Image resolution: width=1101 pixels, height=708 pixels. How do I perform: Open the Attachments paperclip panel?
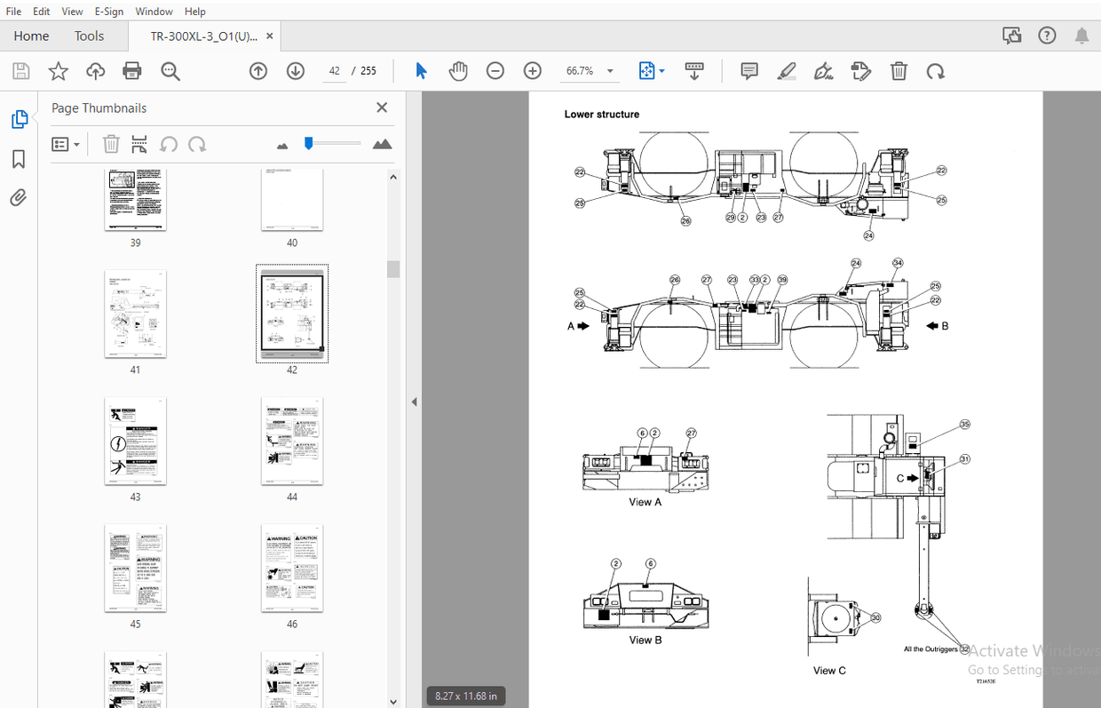(x=20, y=197)
